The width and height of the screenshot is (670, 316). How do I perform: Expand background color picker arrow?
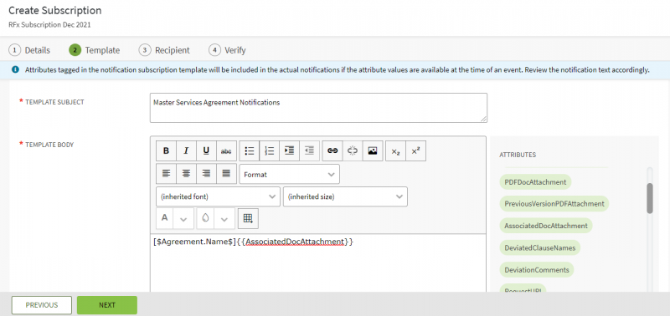tap(224, 219)
